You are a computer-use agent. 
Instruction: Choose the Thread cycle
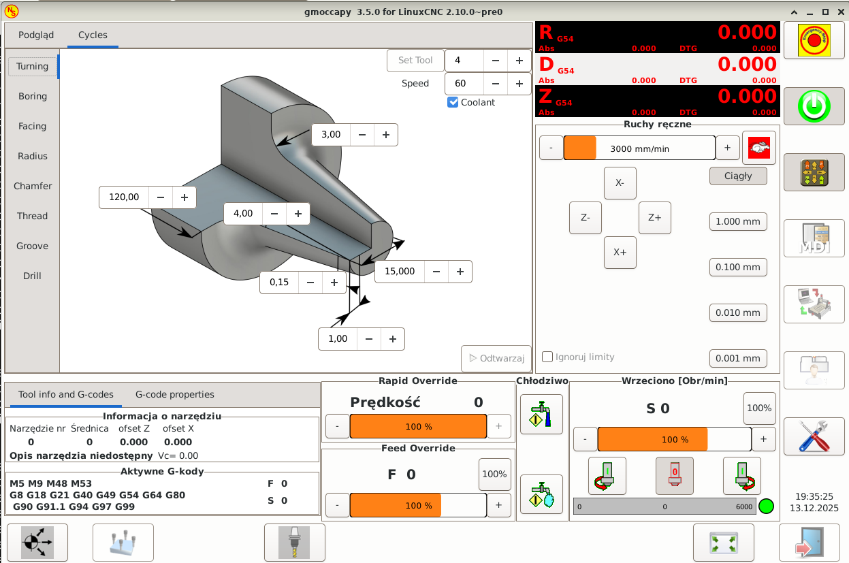pyautogui.click(x=33, y=216)
